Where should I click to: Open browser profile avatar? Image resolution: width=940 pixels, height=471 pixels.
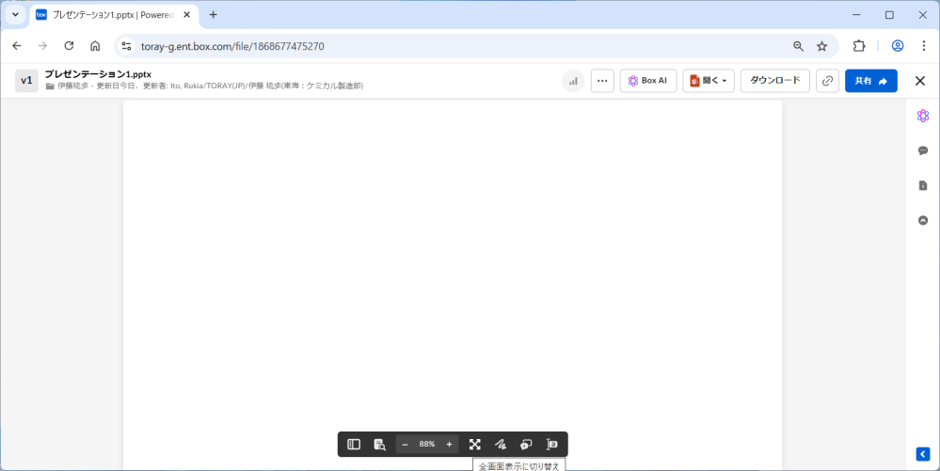[x=898, y=46]
